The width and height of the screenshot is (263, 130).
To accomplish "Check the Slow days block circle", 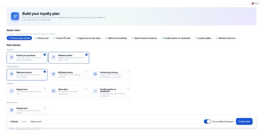I will pyautogui.click(x=86, y=89).
